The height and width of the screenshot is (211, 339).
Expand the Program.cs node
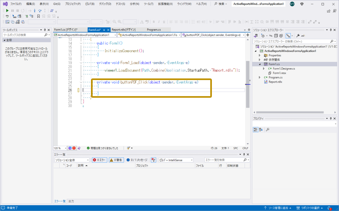pyautogui.click(x=260, y=77)
